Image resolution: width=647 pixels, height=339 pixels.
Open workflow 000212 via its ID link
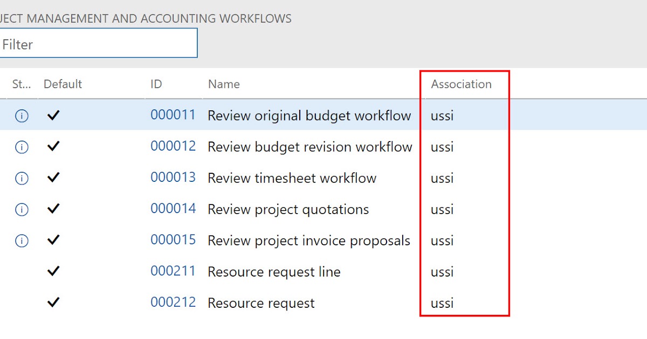173,302
